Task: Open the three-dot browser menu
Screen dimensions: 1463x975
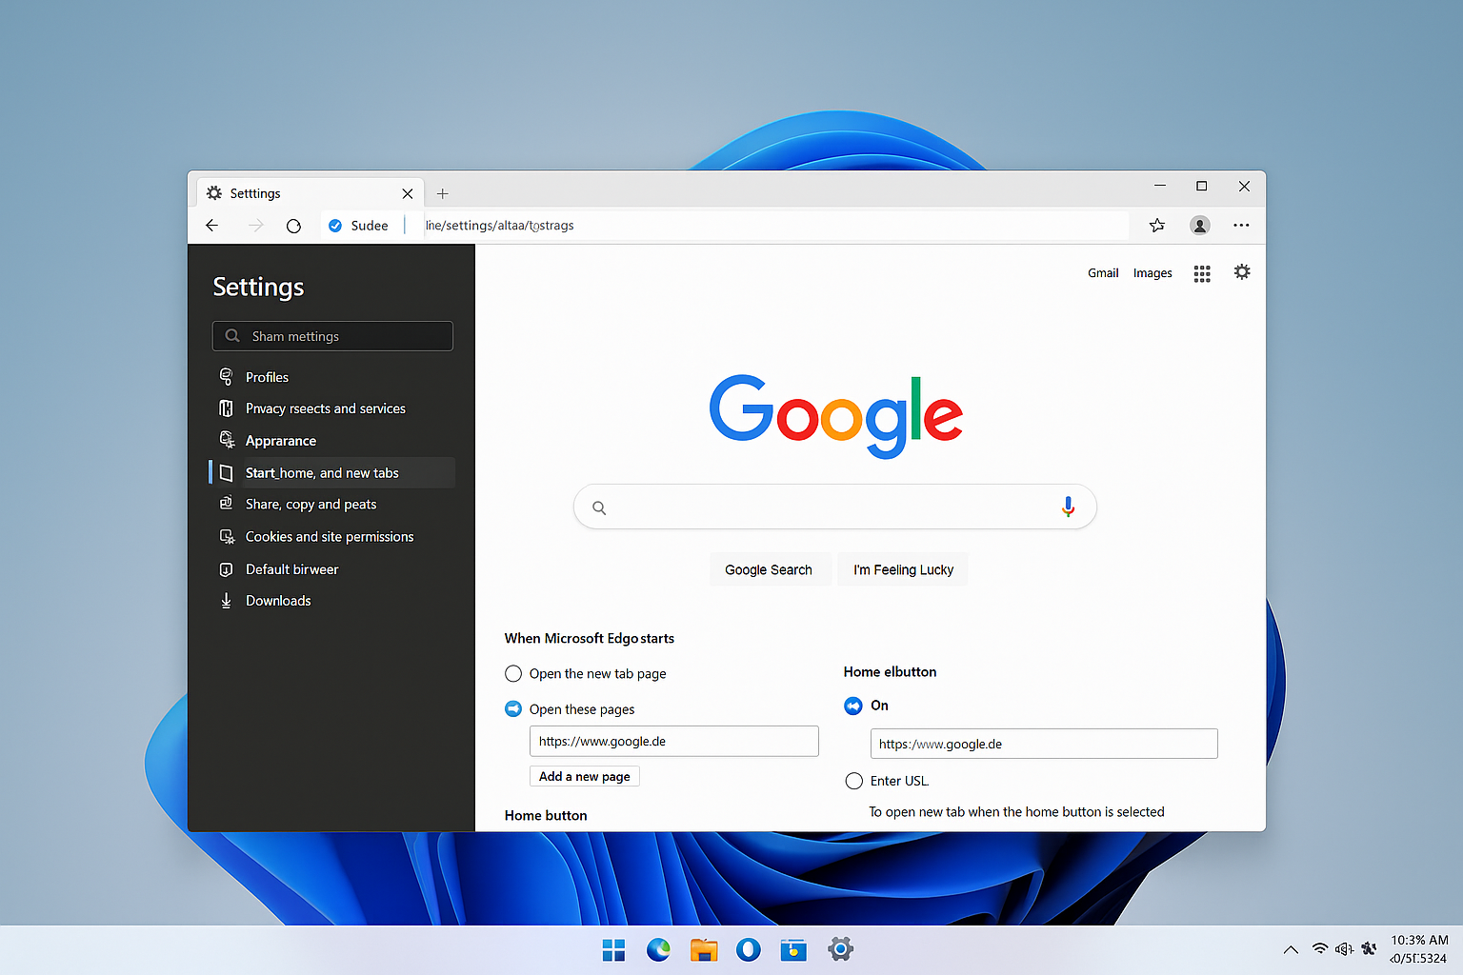Action: (x=1240, y=226)
